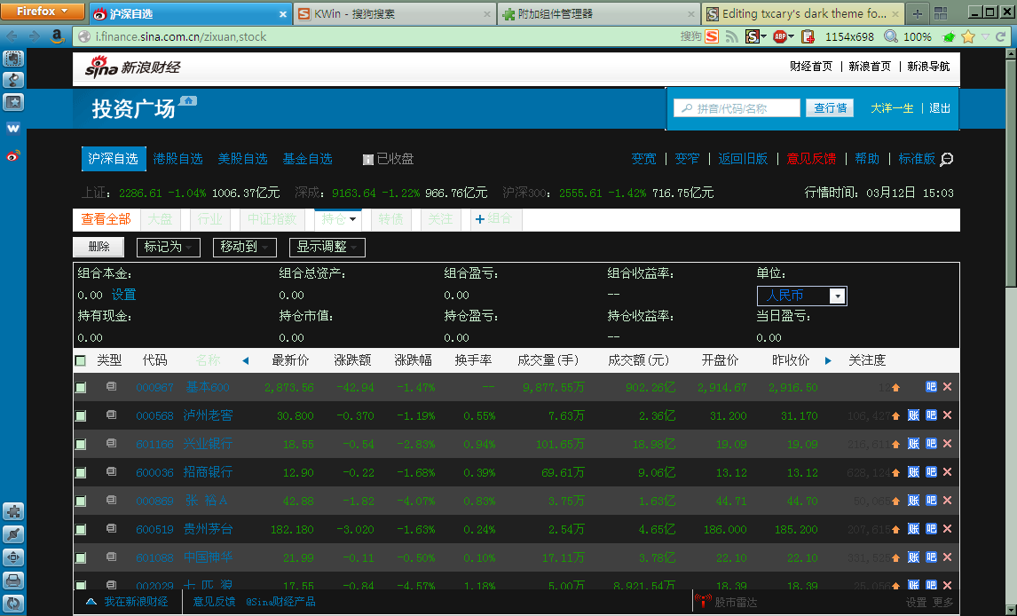Check the select-all checkbox in the table header

[x=82, y=360]
